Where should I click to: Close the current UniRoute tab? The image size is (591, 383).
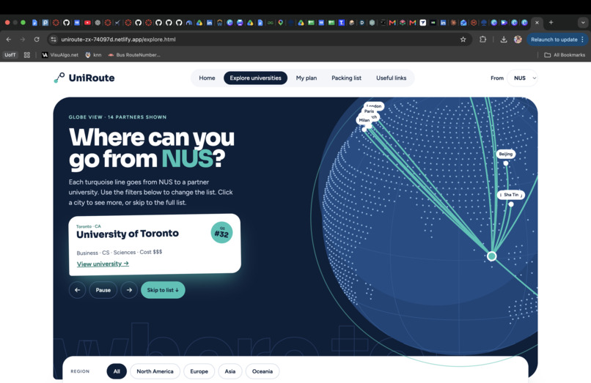pyautogui.click(x=537, y=23)
